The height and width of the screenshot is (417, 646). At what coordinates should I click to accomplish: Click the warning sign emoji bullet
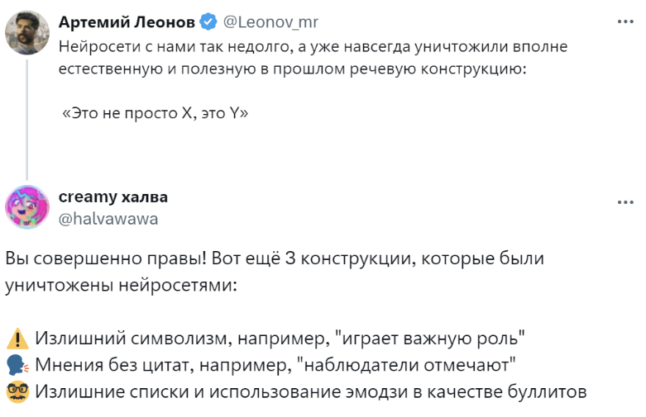[17, 339]
